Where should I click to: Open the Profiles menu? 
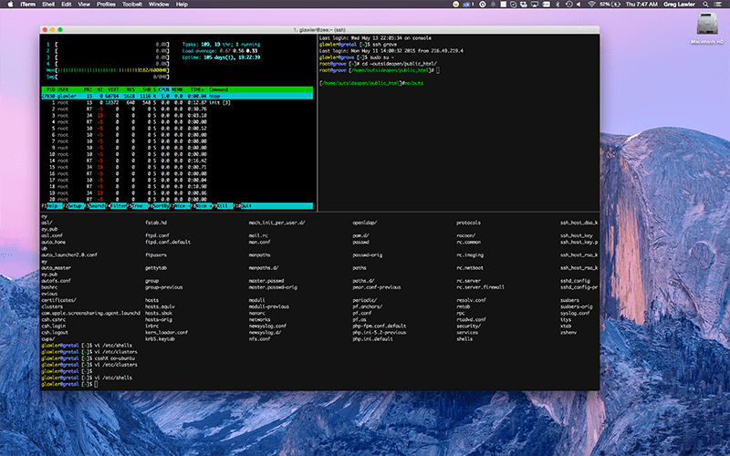tap(106, 5)
